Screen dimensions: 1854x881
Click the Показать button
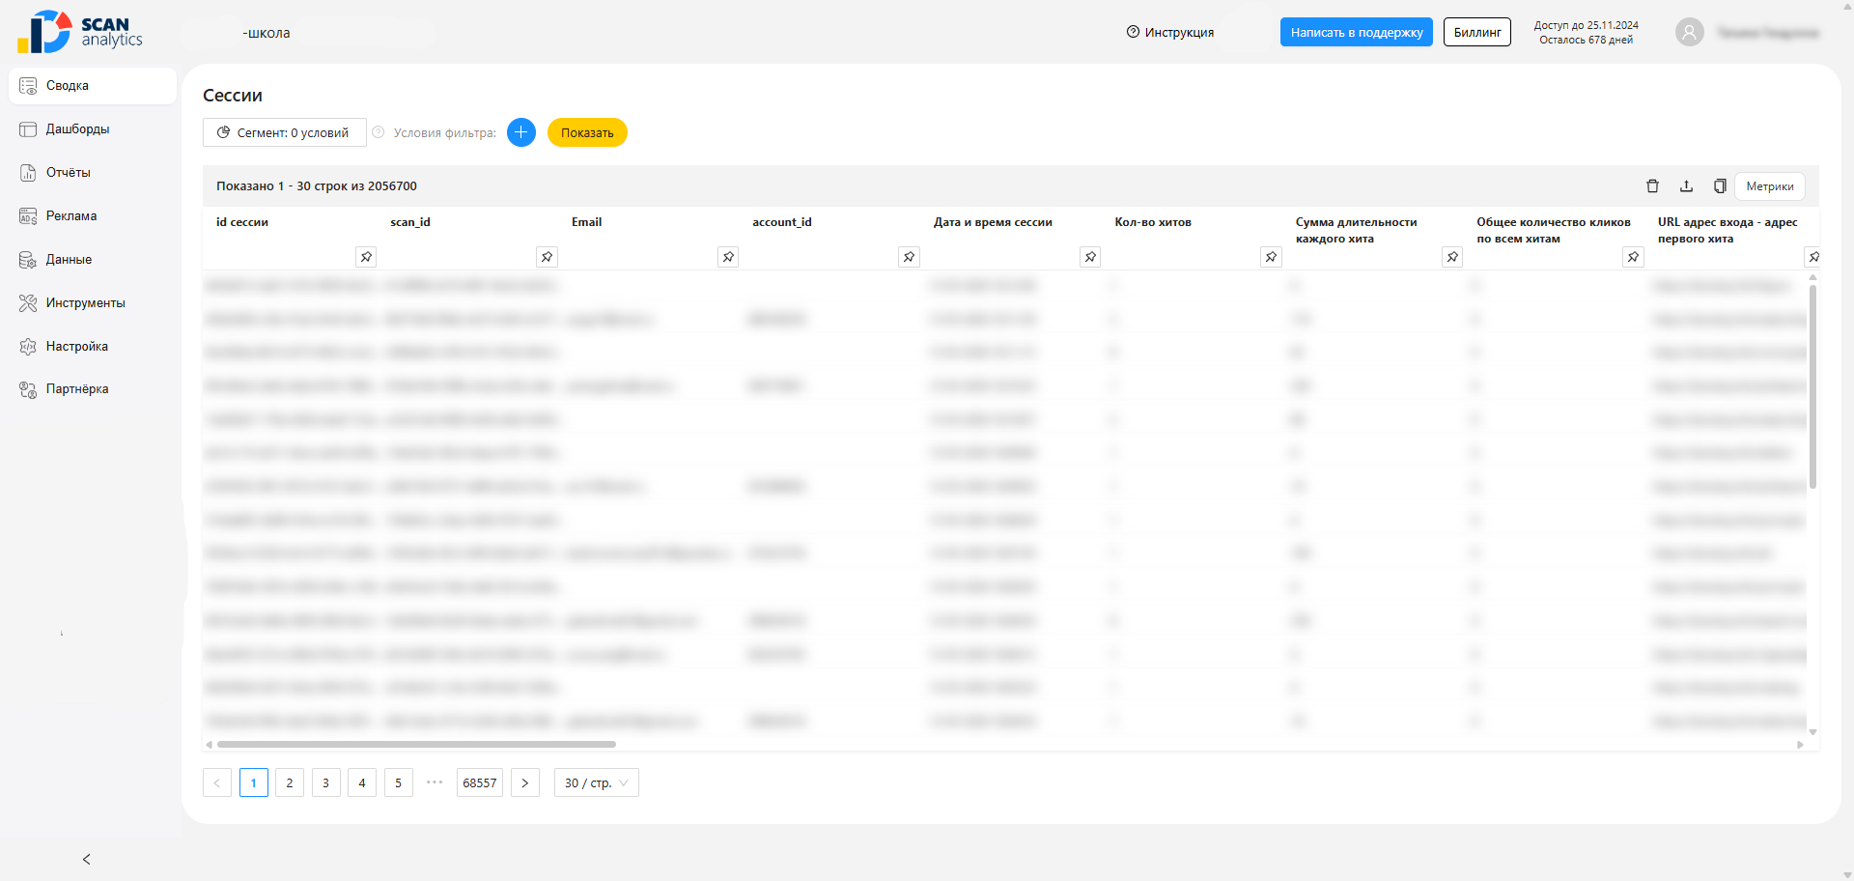pos(587,132)
